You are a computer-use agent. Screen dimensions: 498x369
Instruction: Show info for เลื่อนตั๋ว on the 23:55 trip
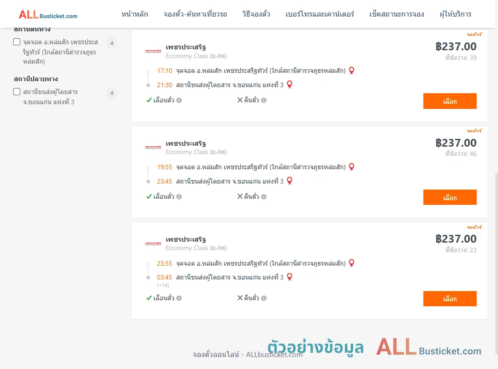pos(179,298)
